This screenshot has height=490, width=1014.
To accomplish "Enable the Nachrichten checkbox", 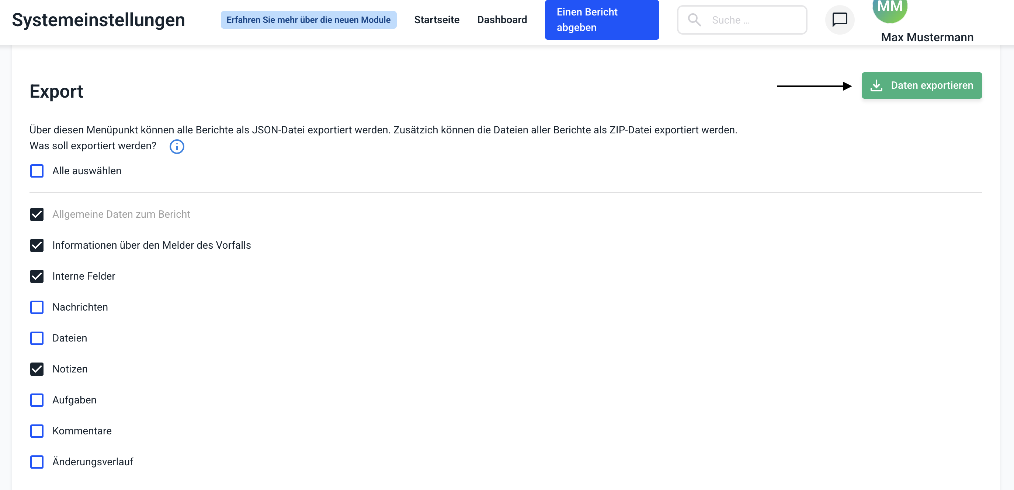I will (x=37, y=307).
